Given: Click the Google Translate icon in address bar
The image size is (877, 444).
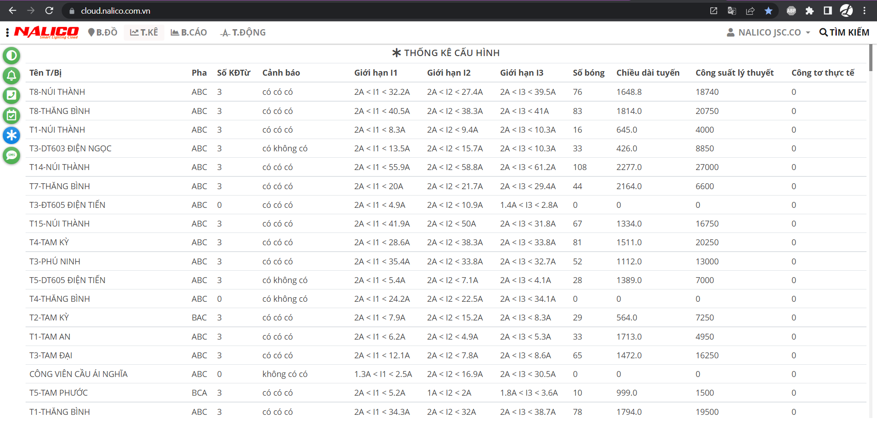Looking at the screenshot, I should (x=732, y=10).
